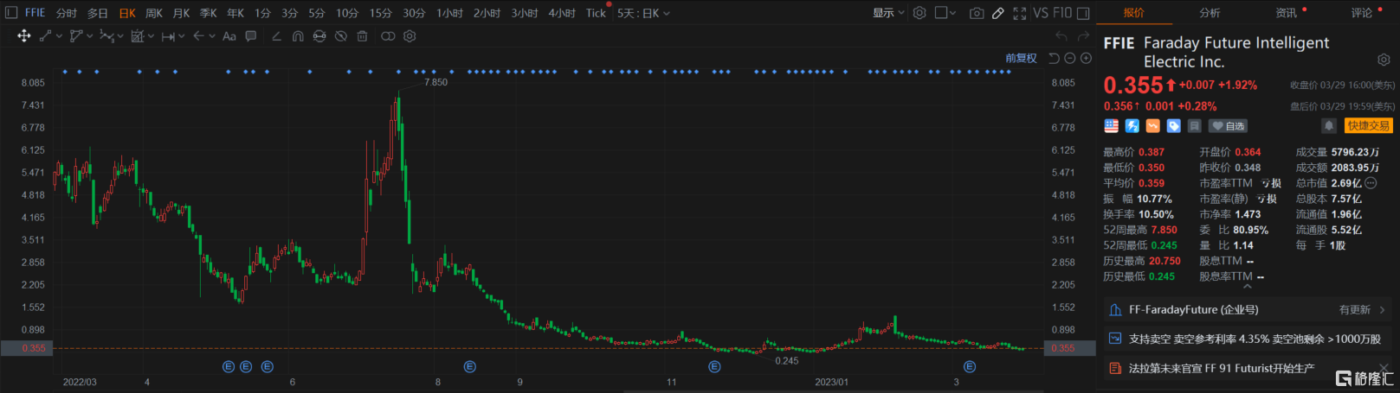Switch to 报价 quote tab

coord(1133,13)
